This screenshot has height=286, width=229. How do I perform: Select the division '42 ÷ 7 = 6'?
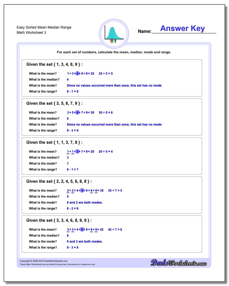coord(115,230)
